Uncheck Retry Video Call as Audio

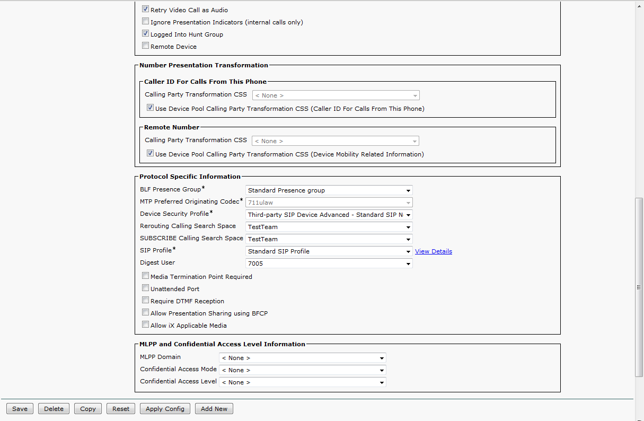[146, 10]
